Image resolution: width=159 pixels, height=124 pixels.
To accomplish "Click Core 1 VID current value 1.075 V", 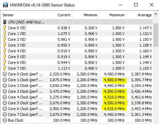I will coord(64,34).
